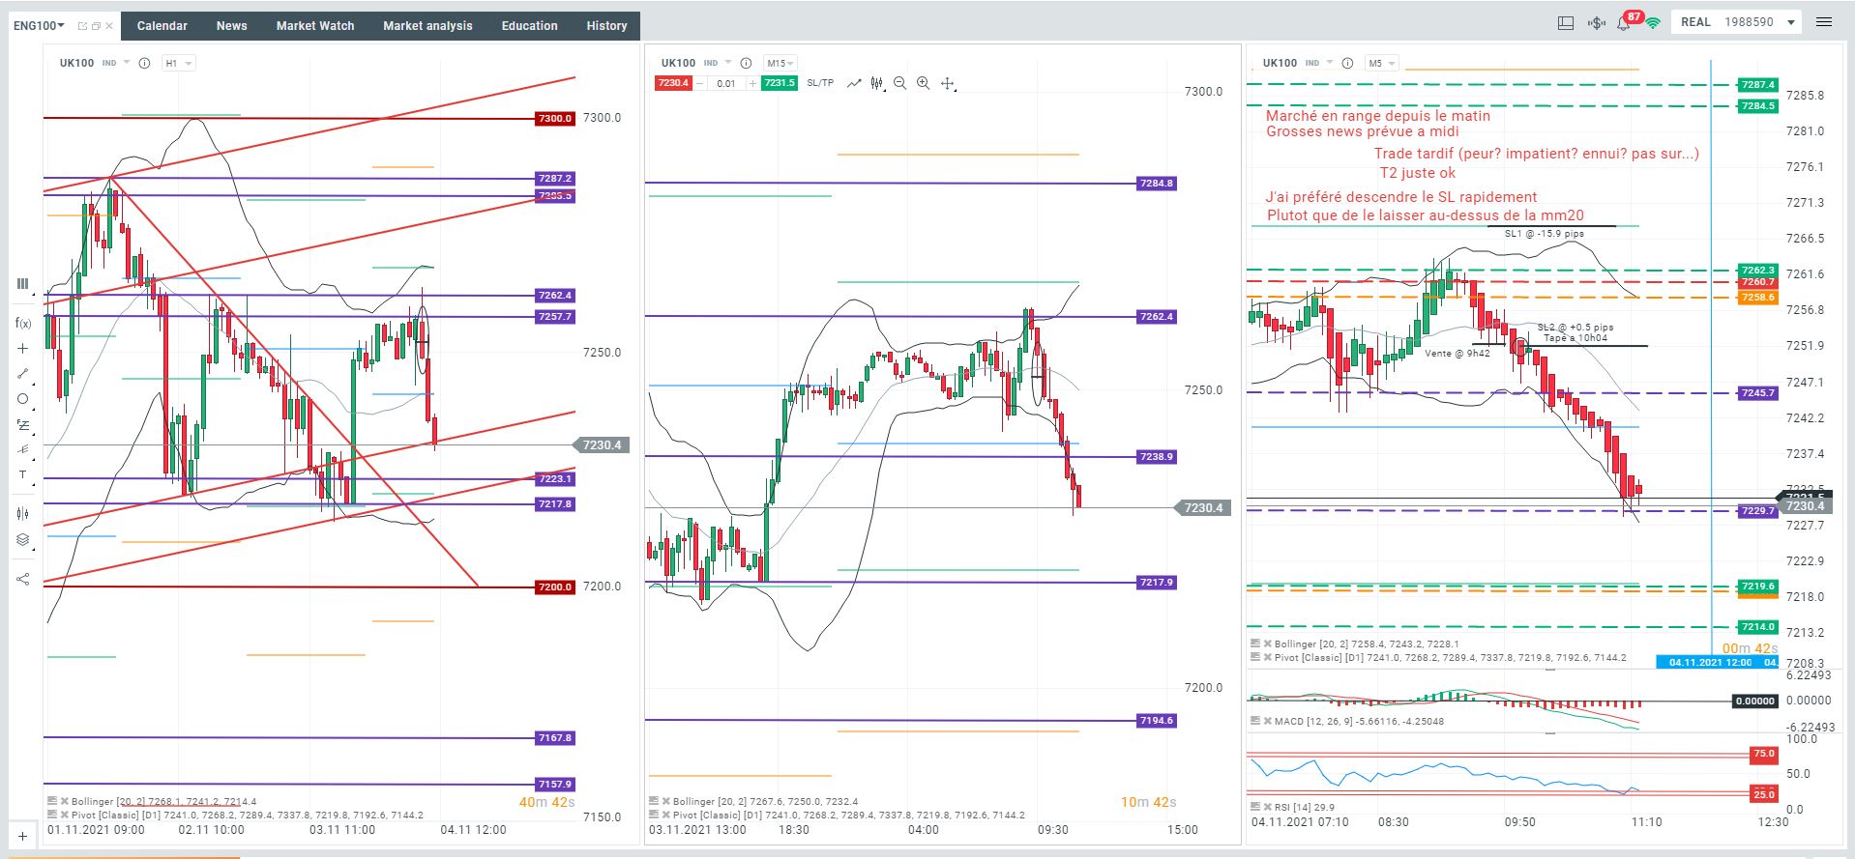Click the dollar one-click trading icon
The height and width of the screenshot is (859, 1855).
[1596, 22]
